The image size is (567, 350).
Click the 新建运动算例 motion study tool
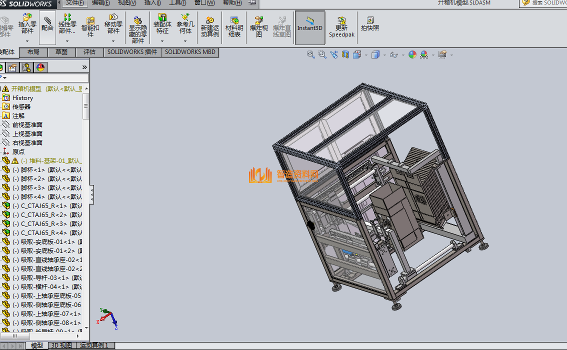(x=209, y=26)
